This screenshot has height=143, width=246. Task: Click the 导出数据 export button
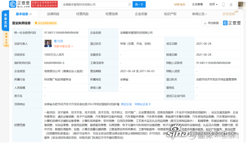click(211, 23)
